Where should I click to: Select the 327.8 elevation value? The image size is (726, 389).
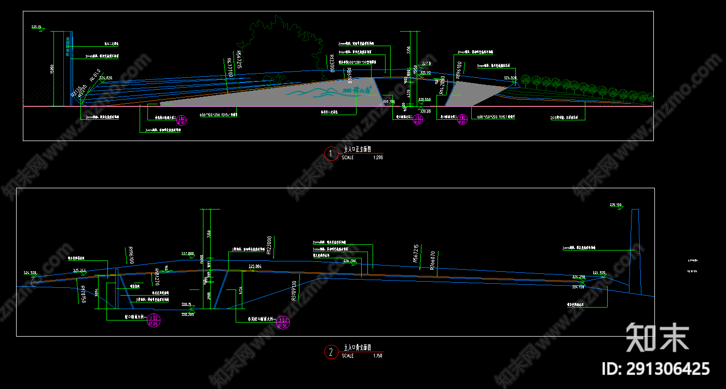click(427, 63)
